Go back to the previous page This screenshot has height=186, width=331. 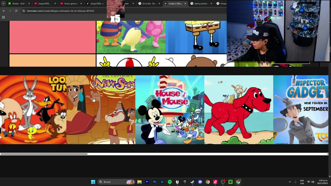click(x=4, y=11)
